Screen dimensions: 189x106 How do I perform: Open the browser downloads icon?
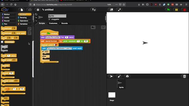click(x=139, y=5)
